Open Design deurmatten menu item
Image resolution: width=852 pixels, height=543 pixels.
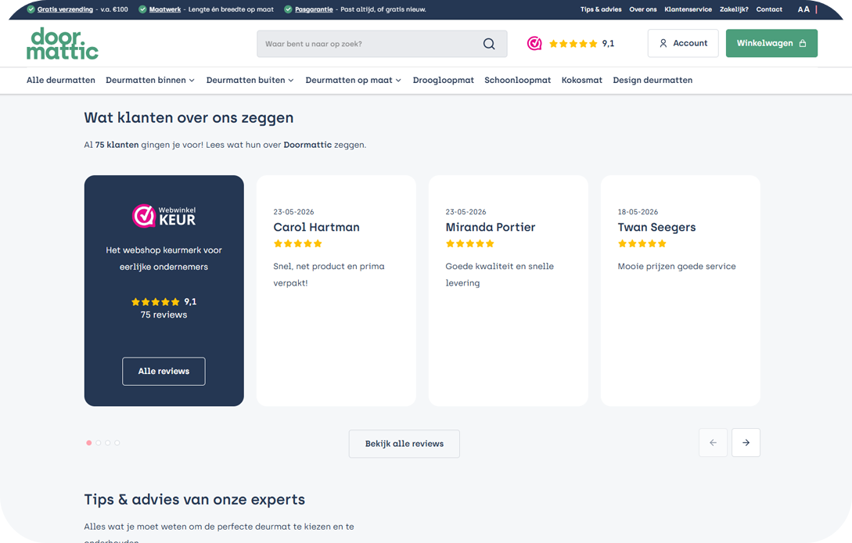652,80
